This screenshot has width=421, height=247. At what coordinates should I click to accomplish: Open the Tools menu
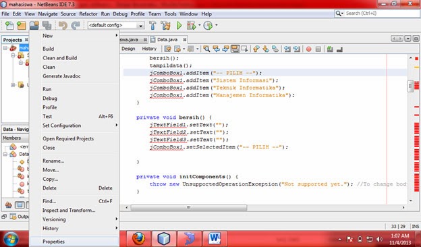pos(170,14)
